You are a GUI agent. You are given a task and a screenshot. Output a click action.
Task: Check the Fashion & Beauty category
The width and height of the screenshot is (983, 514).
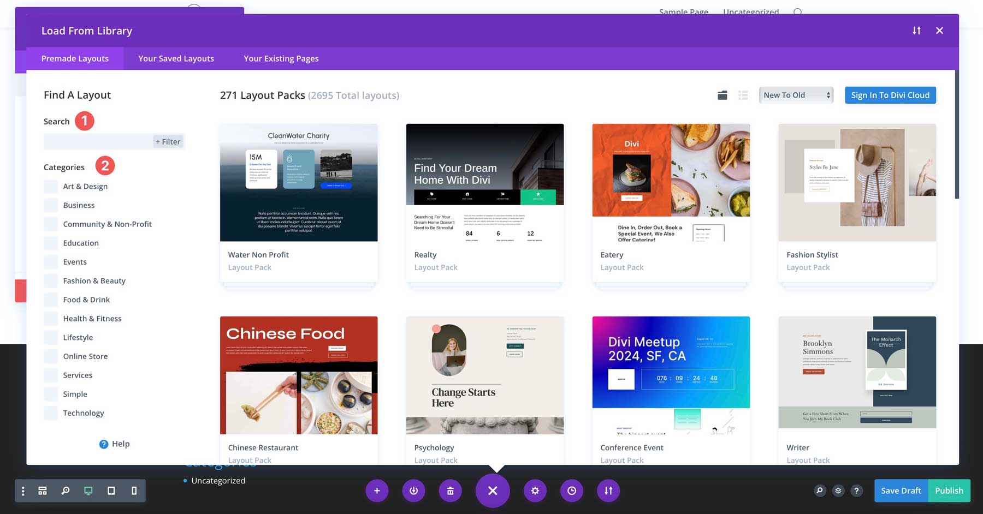51,281
